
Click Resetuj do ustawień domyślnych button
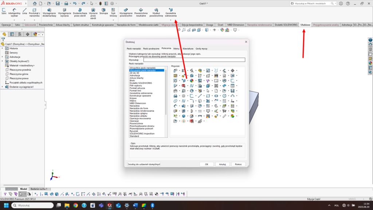point(144,164)
